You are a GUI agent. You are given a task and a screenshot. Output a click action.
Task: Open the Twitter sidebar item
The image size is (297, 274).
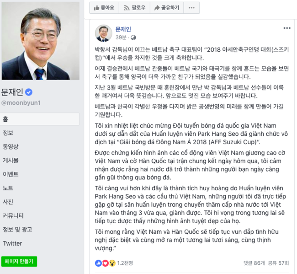[x=12, y=243]
